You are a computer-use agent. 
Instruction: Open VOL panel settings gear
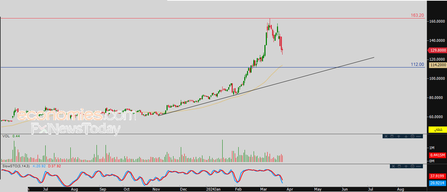(413, 136)
